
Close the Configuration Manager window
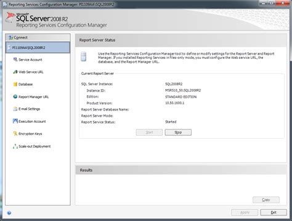pos(283,3)
